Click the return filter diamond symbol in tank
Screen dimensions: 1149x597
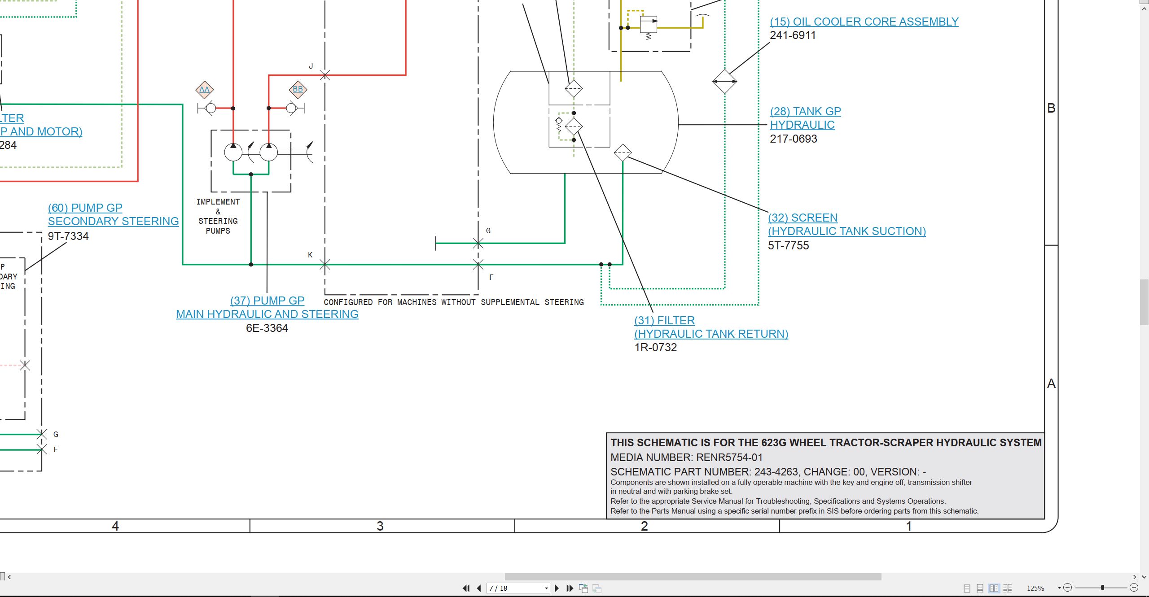[574, 126]
